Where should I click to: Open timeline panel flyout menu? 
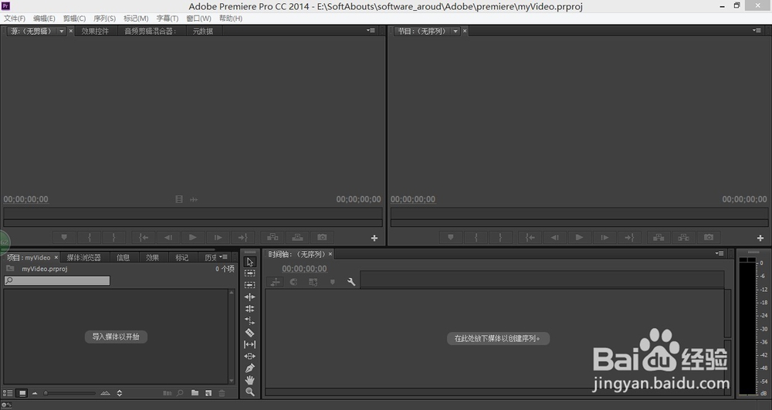(720, 253)
